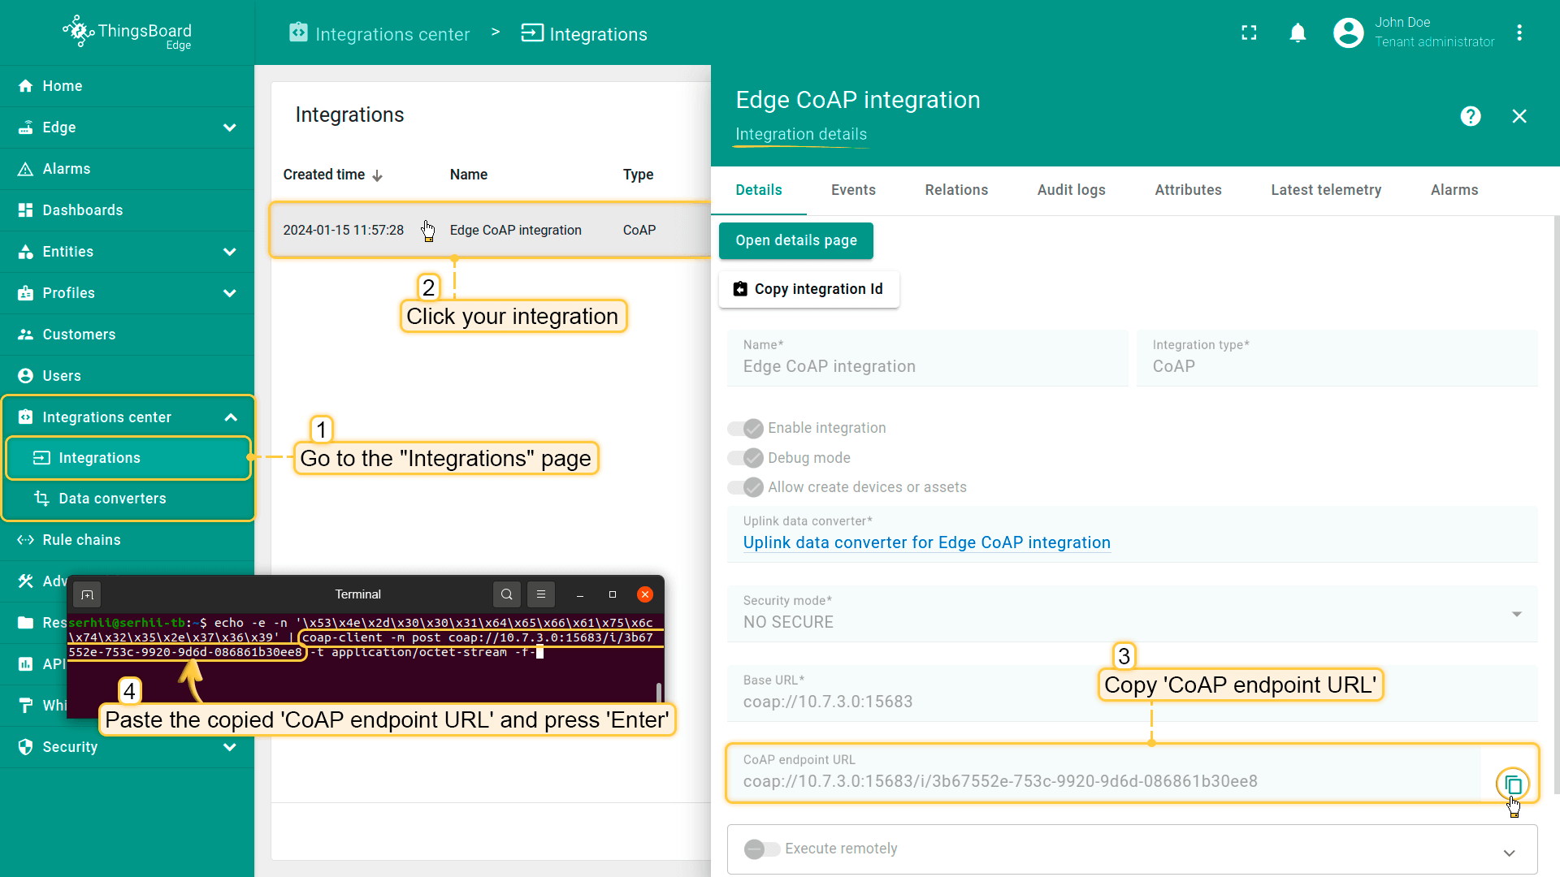Expand the Edge sidebar menu

point(230,127)
